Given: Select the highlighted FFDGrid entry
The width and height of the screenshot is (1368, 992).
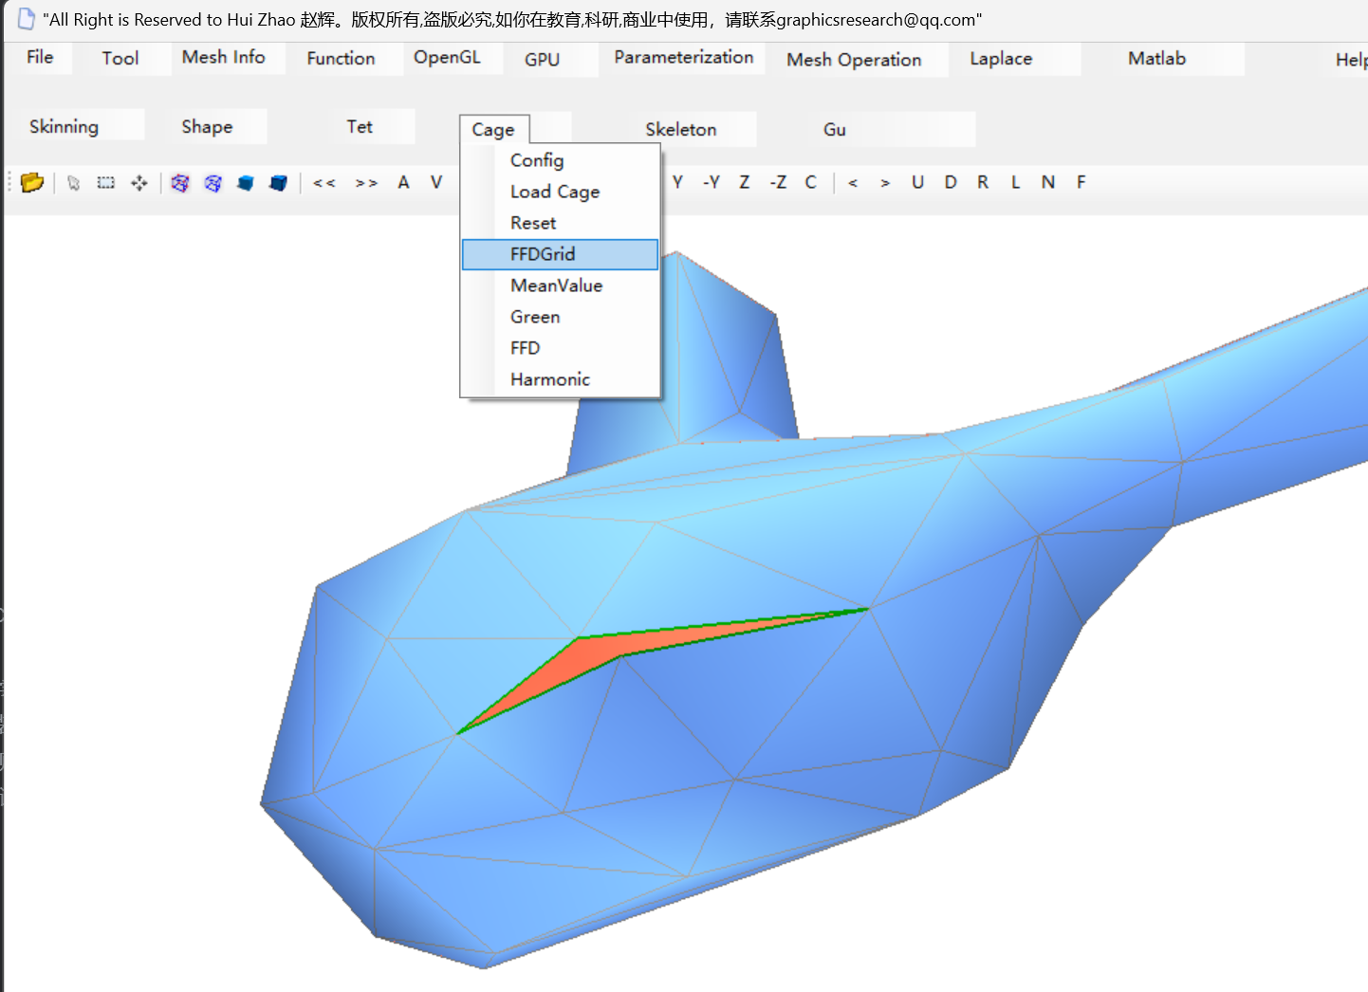Looking at the screenshot, I should [x=560, y=254].
